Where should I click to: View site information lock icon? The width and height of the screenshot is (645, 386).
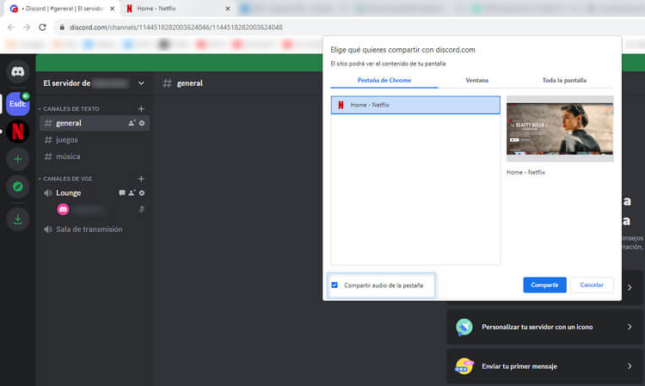pos(62,28)
